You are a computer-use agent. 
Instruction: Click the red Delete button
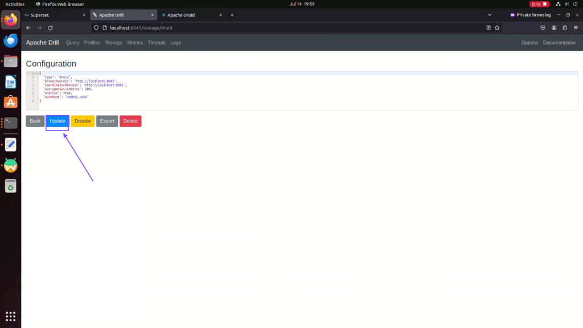[130, 121]
